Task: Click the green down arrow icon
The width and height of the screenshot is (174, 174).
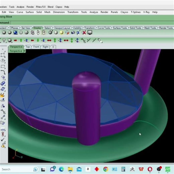Action: pos(38,40)
